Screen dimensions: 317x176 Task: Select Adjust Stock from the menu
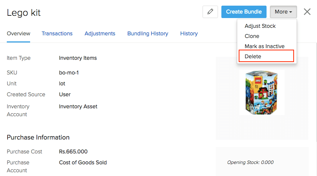point(260,26)
